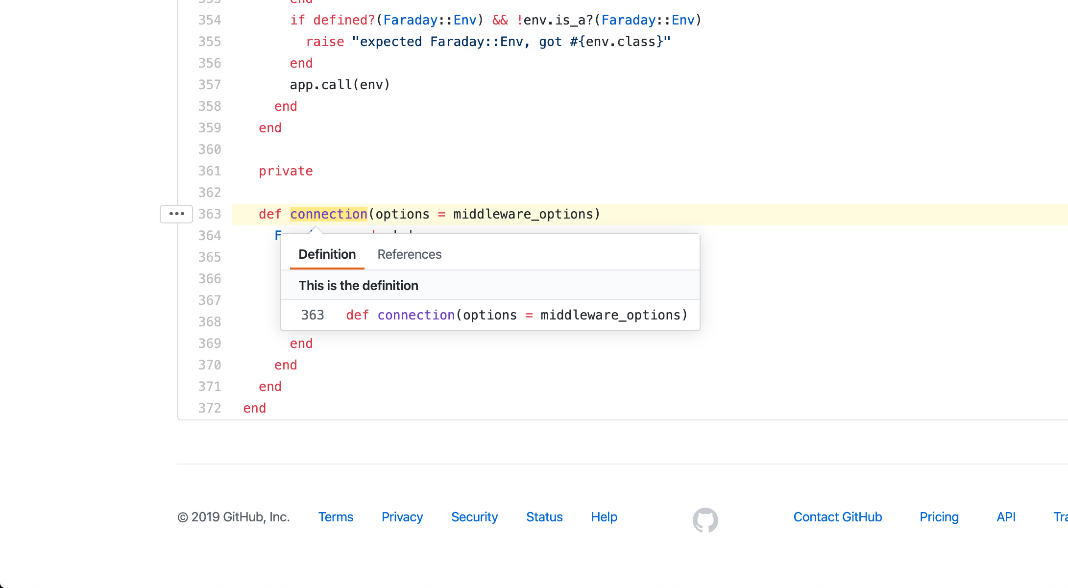1068x588 pixels.
Task: Click the middleware_options token on line 363
Action: [523, 214]
